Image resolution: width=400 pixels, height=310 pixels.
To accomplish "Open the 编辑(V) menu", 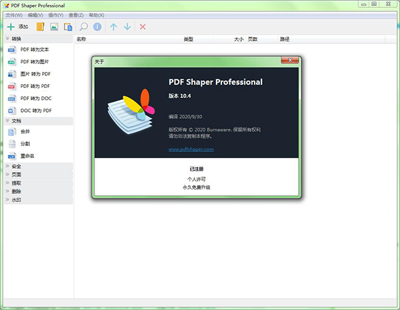I will 35,15.
